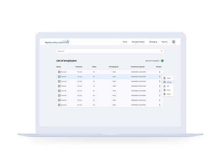Click the Add new employers link text
The image size is (221, 166).
click(x=152, y=61)
